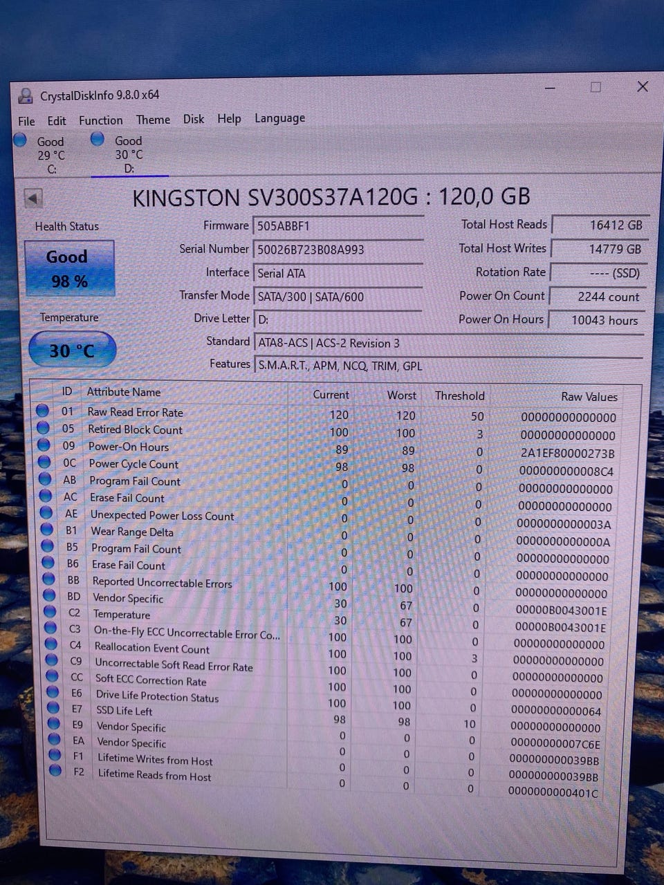Screen dimensions: 664x885
Task: Click raw value 0000000000401C
Action: (553, 792)
